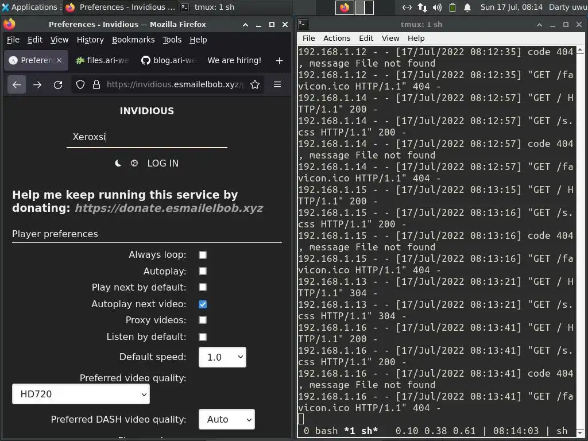This screenshot has height=441, width=588.
Task: Open the Firefox Help menu
Action: [x=198, y=40]
